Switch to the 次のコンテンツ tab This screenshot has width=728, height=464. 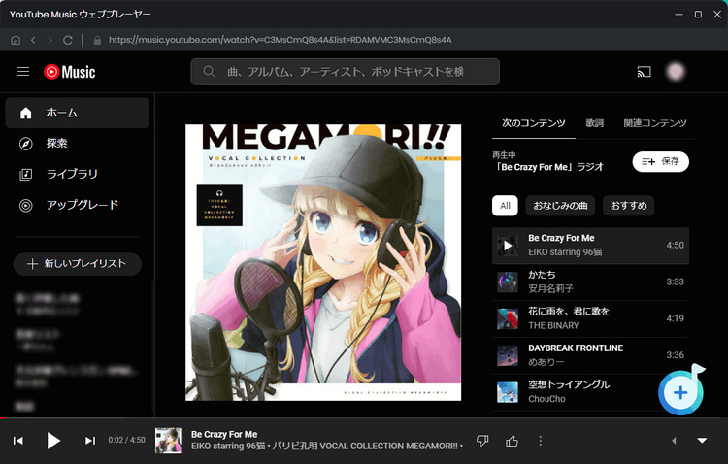coord(534,123)
